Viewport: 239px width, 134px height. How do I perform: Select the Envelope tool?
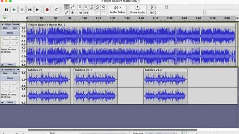tap(72, 7)
